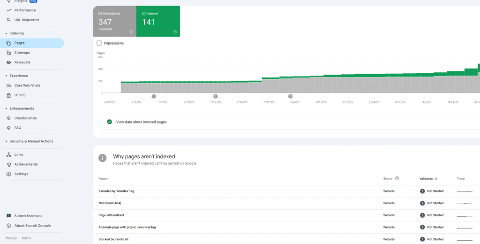This screenshot has height=244, width=480.
Task: Open View data about indexed pages
Action: pyautogui.click(x=141, y=122)
